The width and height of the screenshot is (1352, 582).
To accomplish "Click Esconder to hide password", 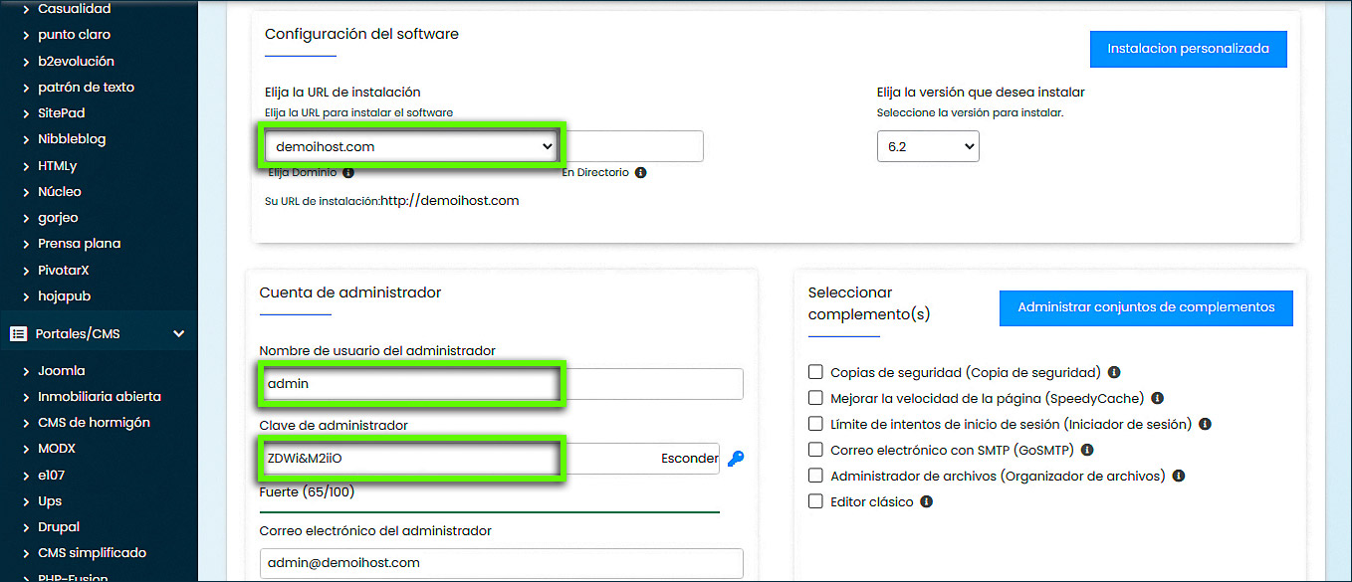I will (689, 459).
